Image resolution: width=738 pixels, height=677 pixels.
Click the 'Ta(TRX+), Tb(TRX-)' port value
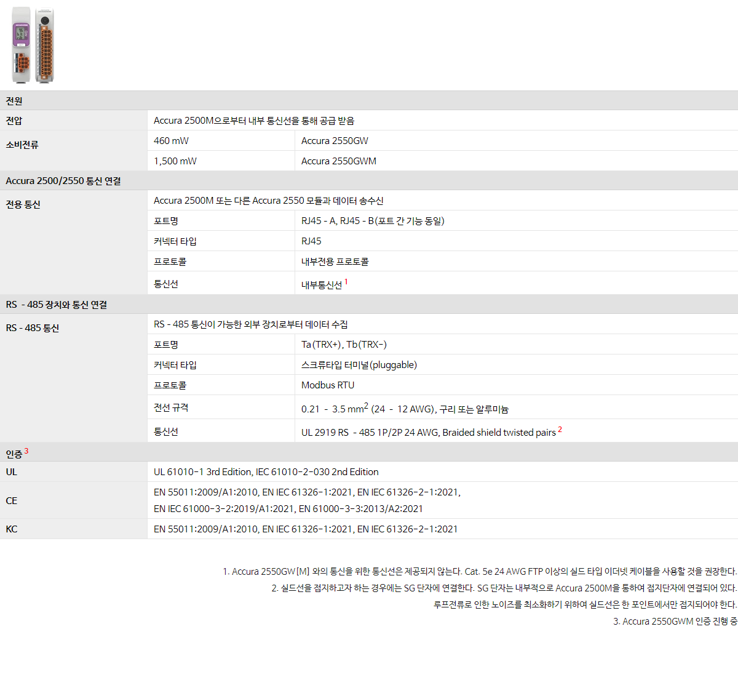tap(344, 345)
